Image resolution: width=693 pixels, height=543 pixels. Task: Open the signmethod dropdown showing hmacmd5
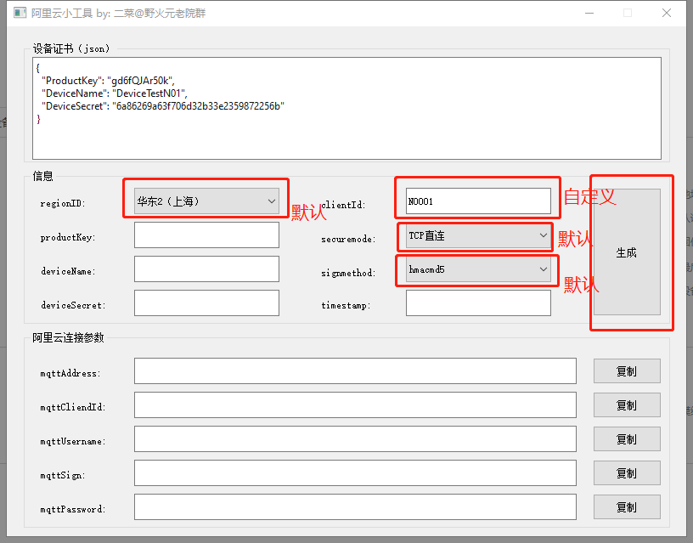[478, 269]
